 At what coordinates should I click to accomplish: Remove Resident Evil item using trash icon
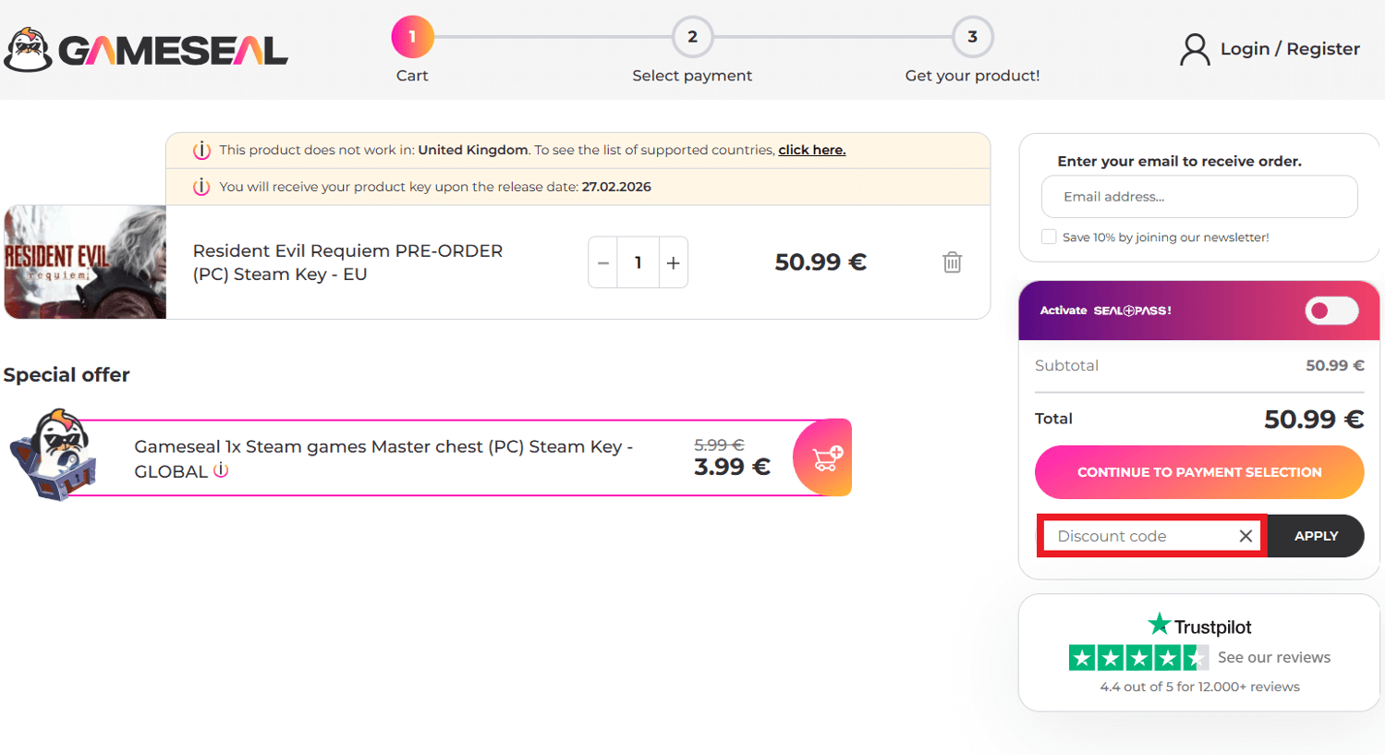point(952,262)
